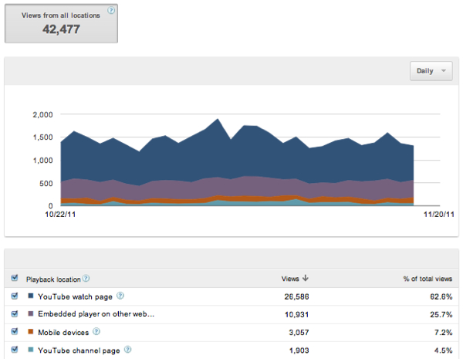This screenshot has height=359, width=463.
Task: Open help icon beside Playback location header
Action: click(x=86, y=279)
